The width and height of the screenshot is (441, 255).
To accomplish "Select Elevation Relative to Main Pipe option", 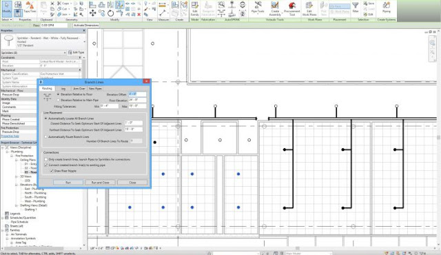I will [59, 100].
